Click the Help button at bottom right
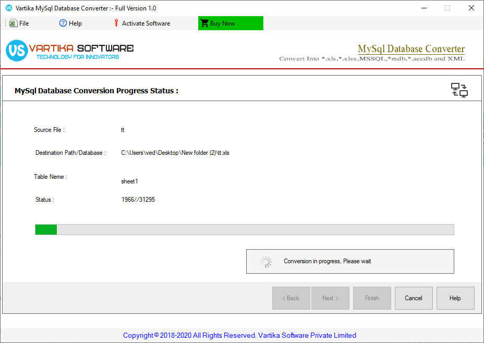 point(455,298)
